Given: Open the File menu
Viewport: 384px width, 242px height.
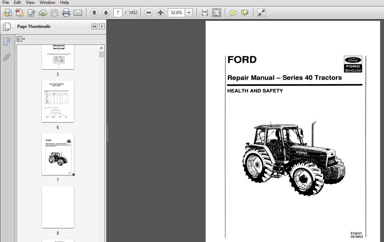Looking at the screenshot, I should [x=6, y=2].
